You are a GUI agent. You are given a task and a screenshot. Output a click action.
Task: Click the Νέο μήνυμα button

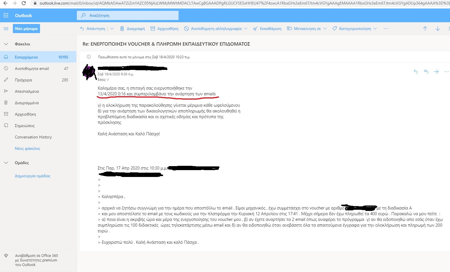point(26,29)
